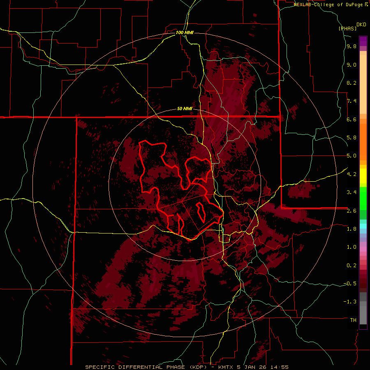This screenshot has width=370, height=370.
Task: Click the 6.6 value on the color scale
Action: (x=351, y=119)
